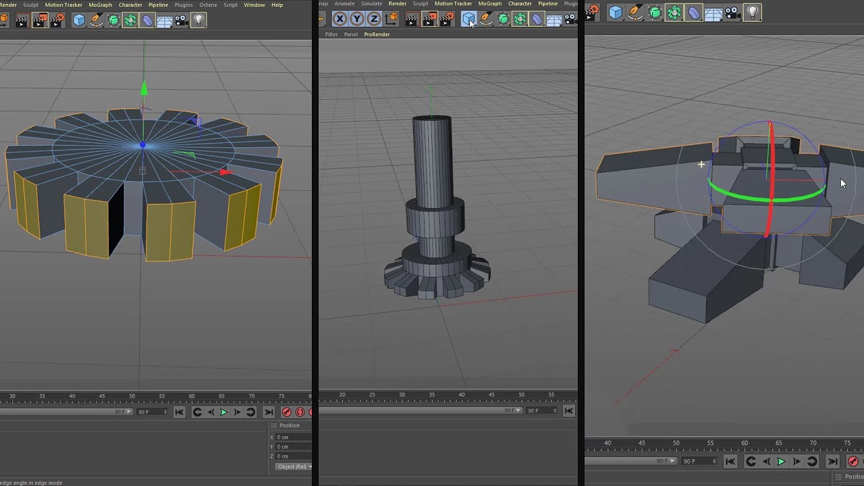Click the bend deformer icon in middle panel

[537, 19]
